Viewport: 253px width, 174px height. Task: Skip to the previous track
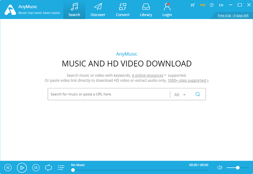pyautogui.click(x=8, y=168)
